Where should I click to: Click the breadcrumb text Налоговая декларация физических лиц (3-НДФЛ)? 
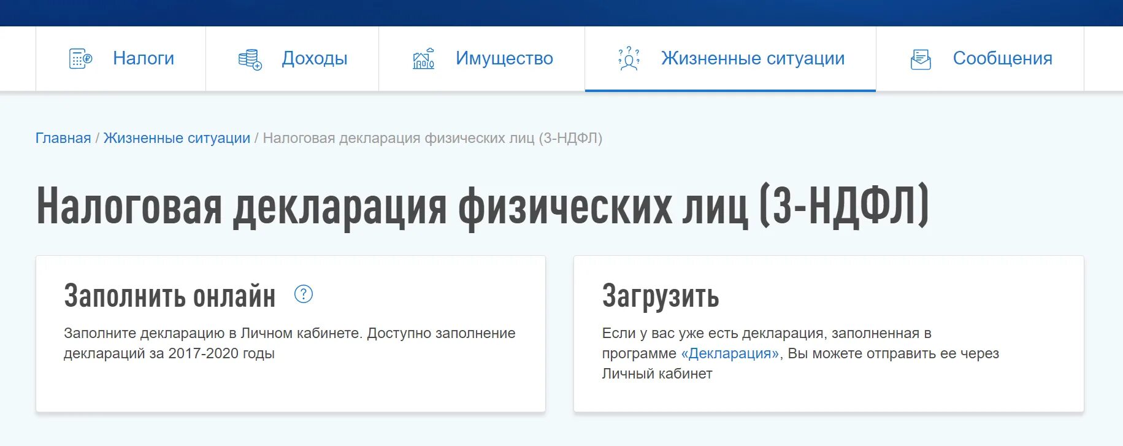coord(432,138)
